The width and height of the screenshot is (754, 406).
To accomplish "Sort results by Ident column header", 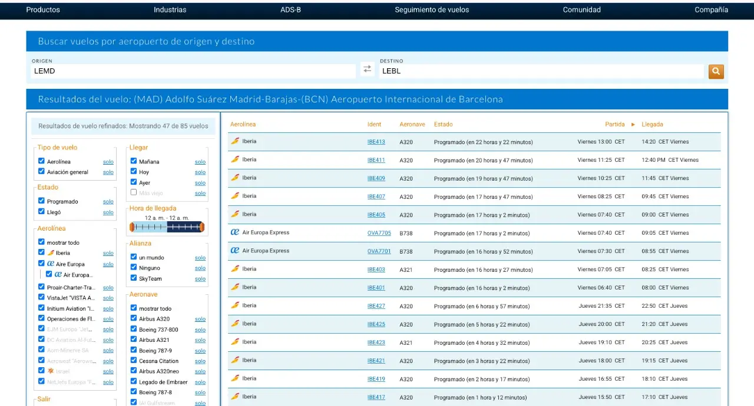I will (374, 125).
